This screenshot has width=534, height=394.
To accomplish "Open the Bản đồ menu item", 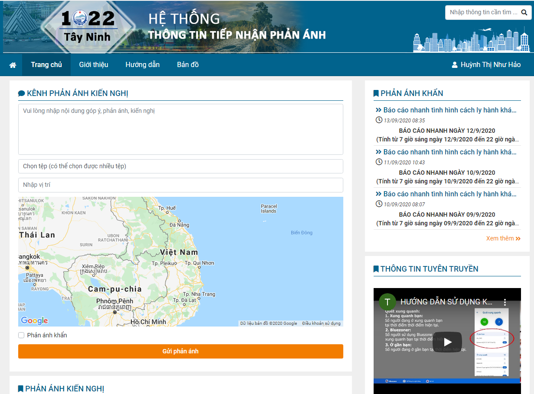I will (188, 65).
